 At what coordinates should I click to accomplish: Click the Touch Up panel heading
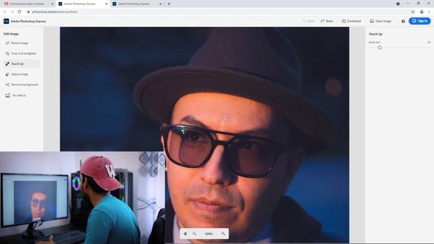(375, 34)
